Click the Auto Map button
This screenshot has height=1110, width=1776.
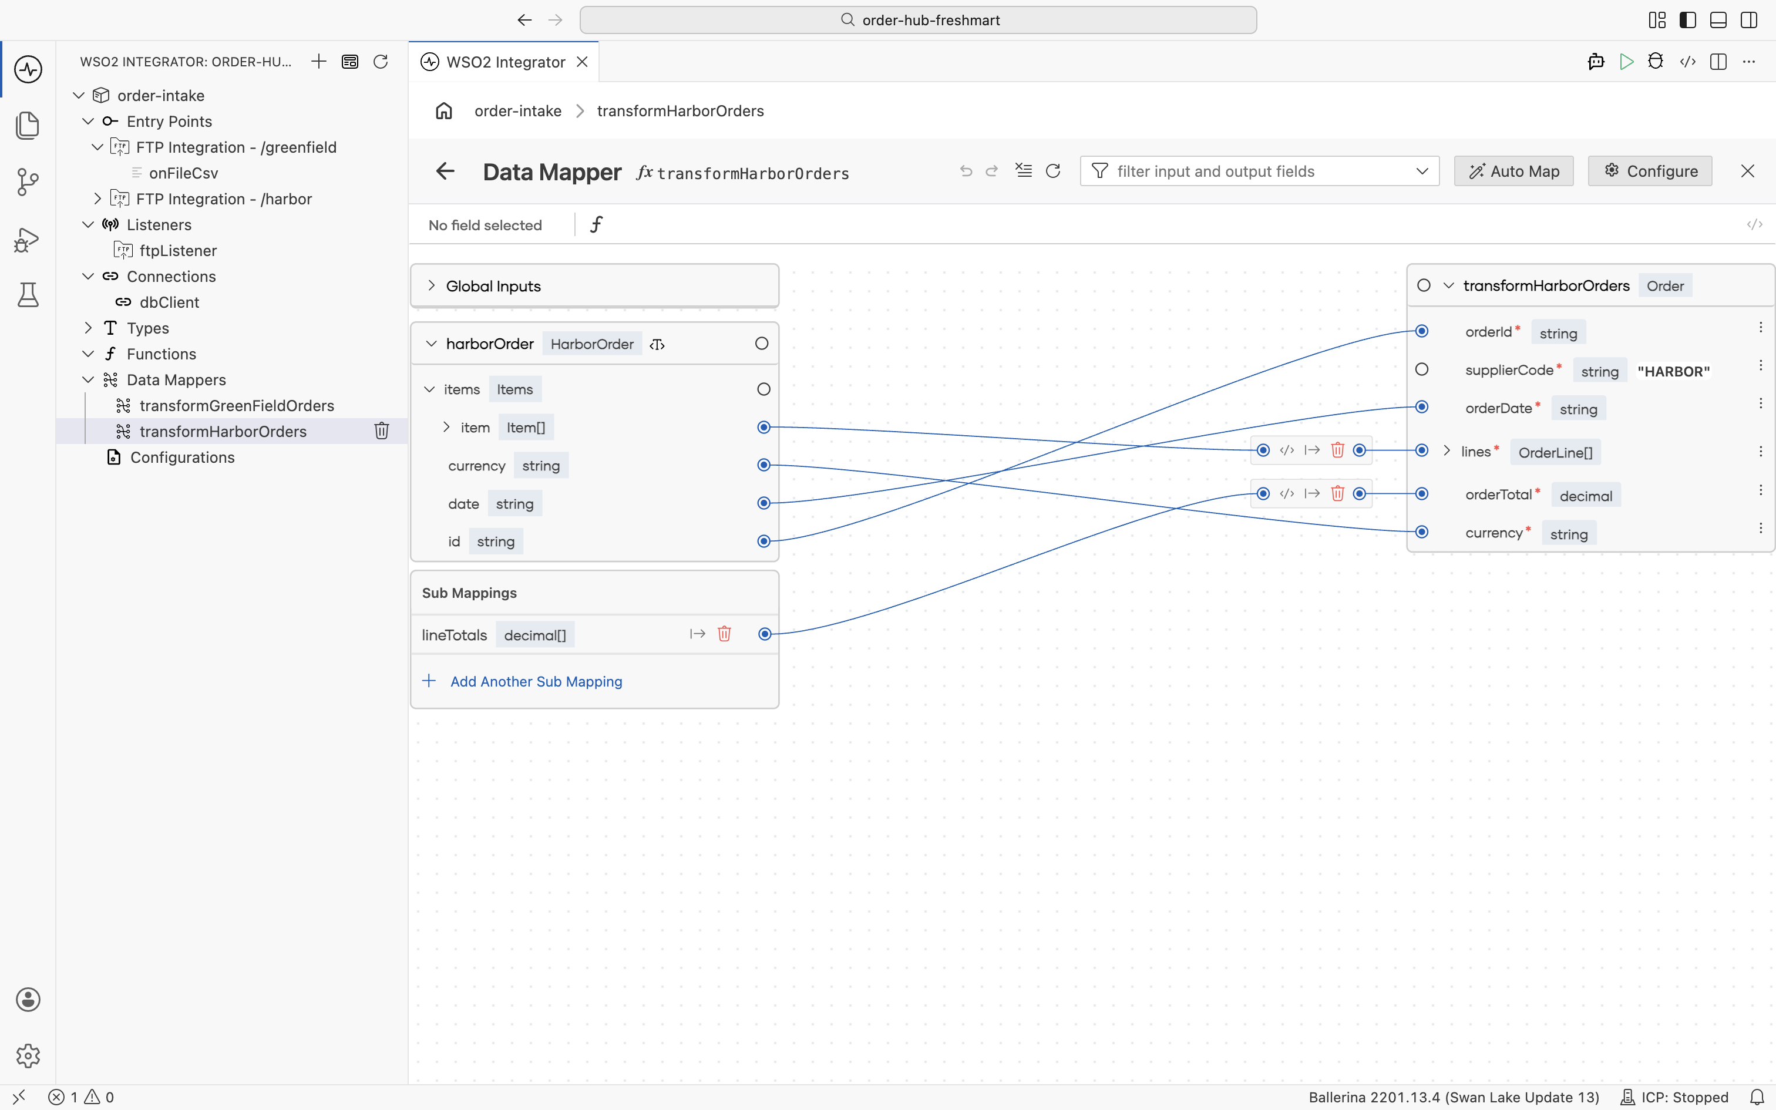(x=1514, y=171)
